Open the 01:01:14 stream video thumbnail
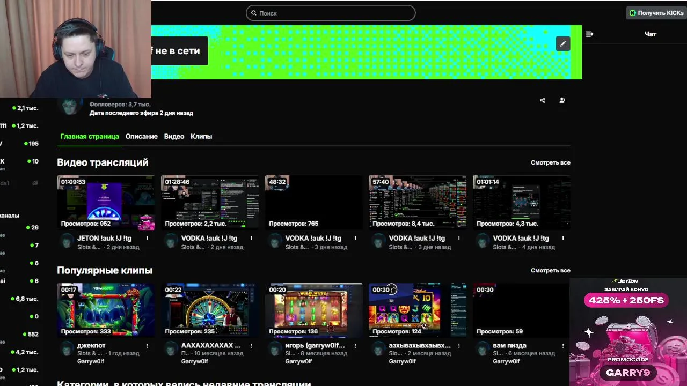Viewport: 687px width, 386px height. tap(521, 203)
